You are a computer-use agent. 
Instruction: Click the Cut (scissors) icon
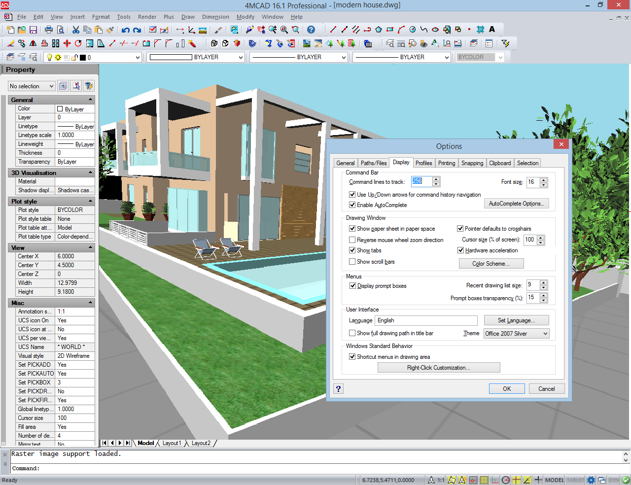click(75, 30)
